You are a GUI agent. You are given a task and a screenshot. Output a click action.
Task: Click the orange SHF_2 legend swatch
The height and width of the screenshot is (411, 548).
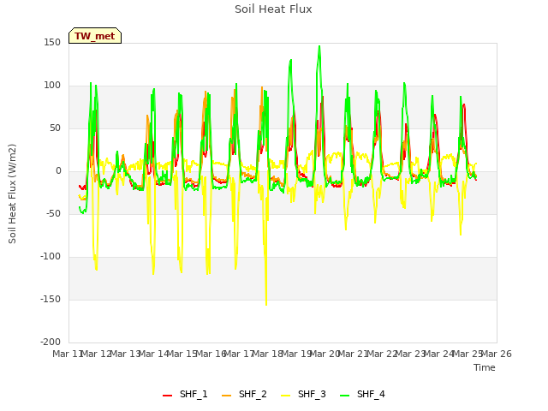point(226,396)
